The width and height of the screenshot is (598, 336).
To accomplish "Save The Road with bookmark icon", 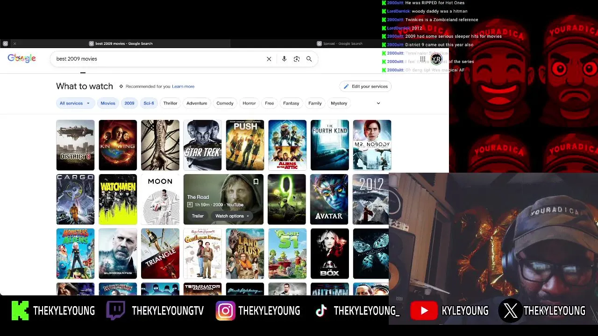I will click(x=256, y=182).
